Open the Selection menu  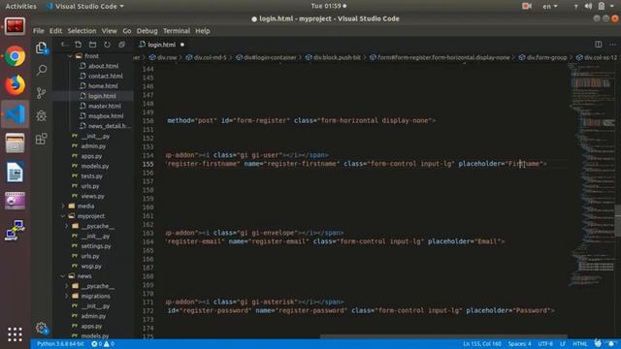tap(82, 31)
